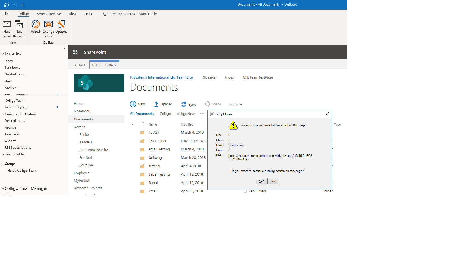Open the Send / Receive menu
This screenshot has height=267, width=462.
pyautogui.click(x=49, y=14)
